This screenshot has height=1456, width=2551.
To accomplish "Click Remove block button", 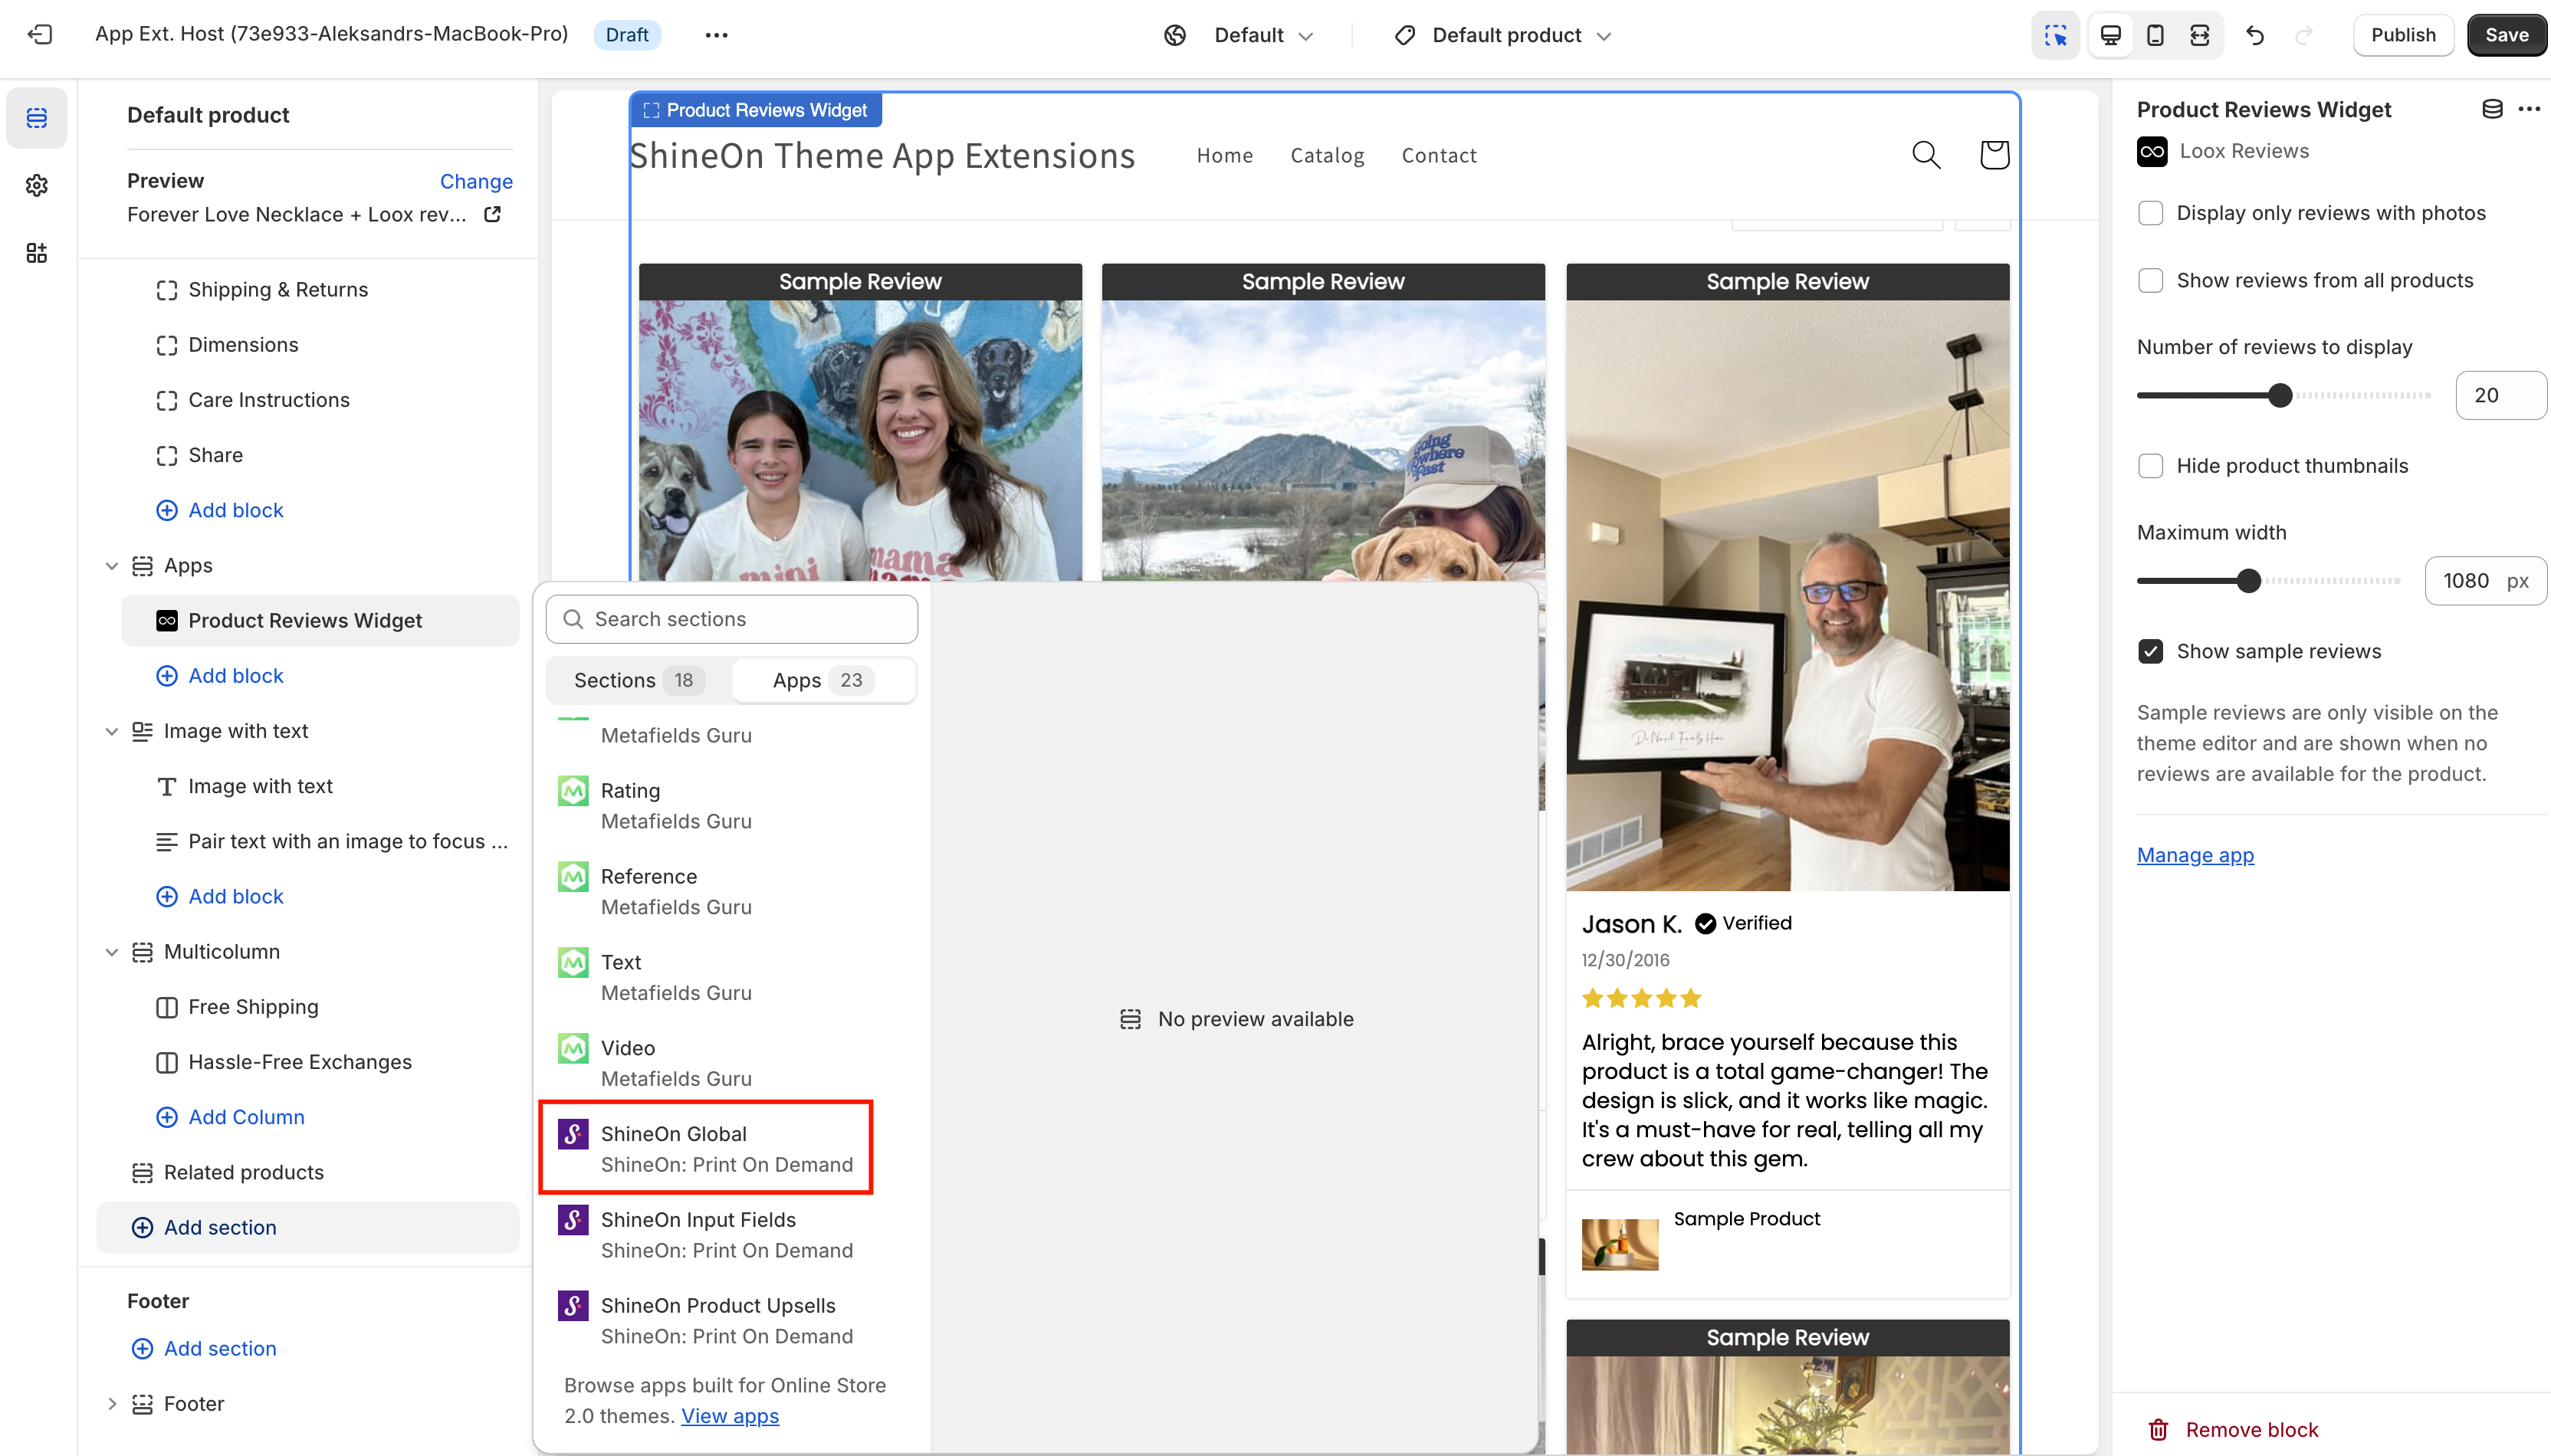I will [x=2233, y=1429].
